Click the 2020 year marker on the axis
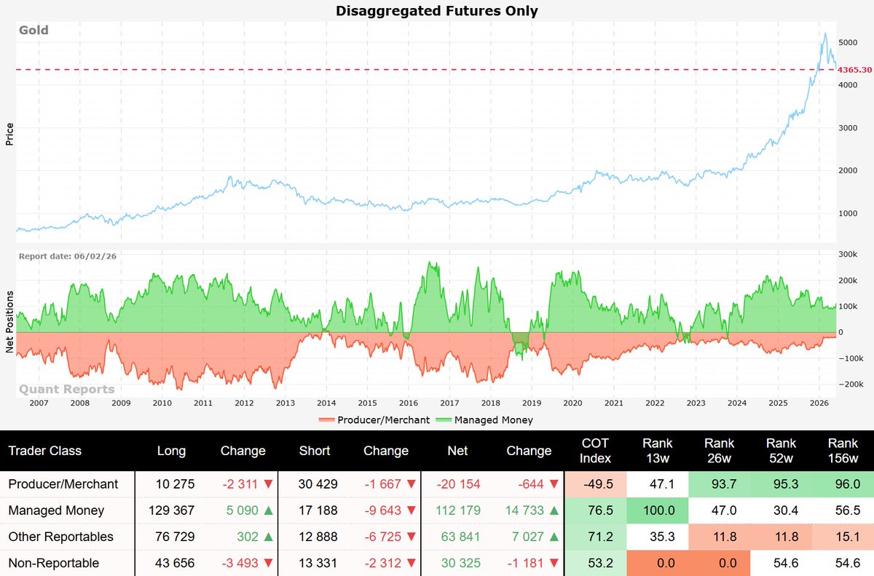874x576 pixels. pyautogui.click(x=572, y=403)
